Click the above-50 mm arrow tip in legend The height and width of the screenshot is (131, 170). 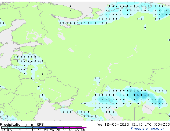tap(85, 128)
